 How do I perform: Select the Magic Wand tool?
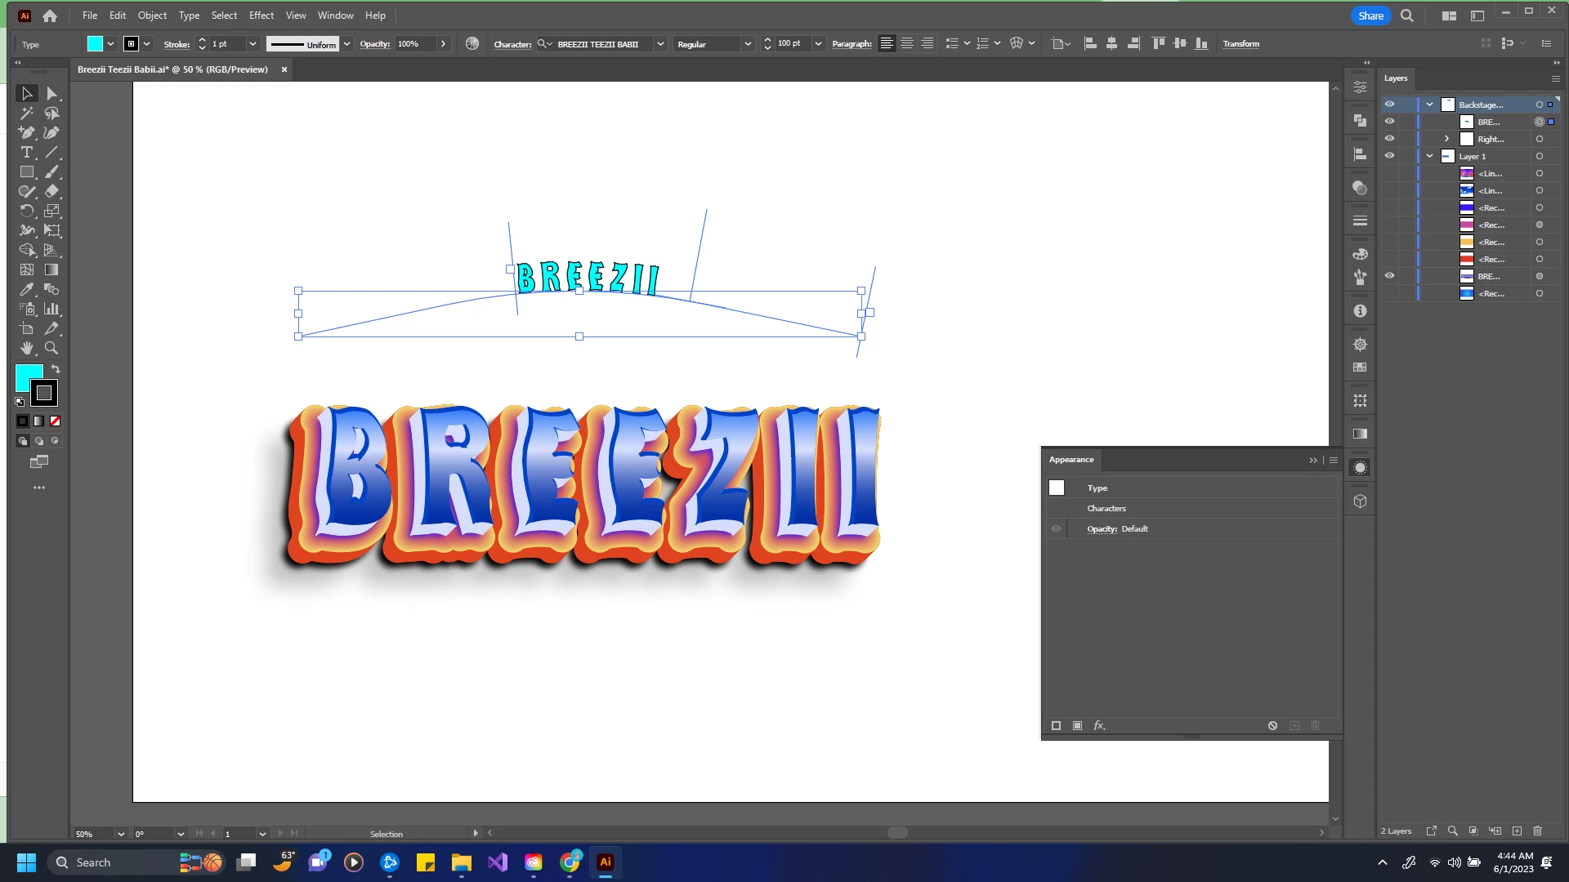click(x=26, y=114)
